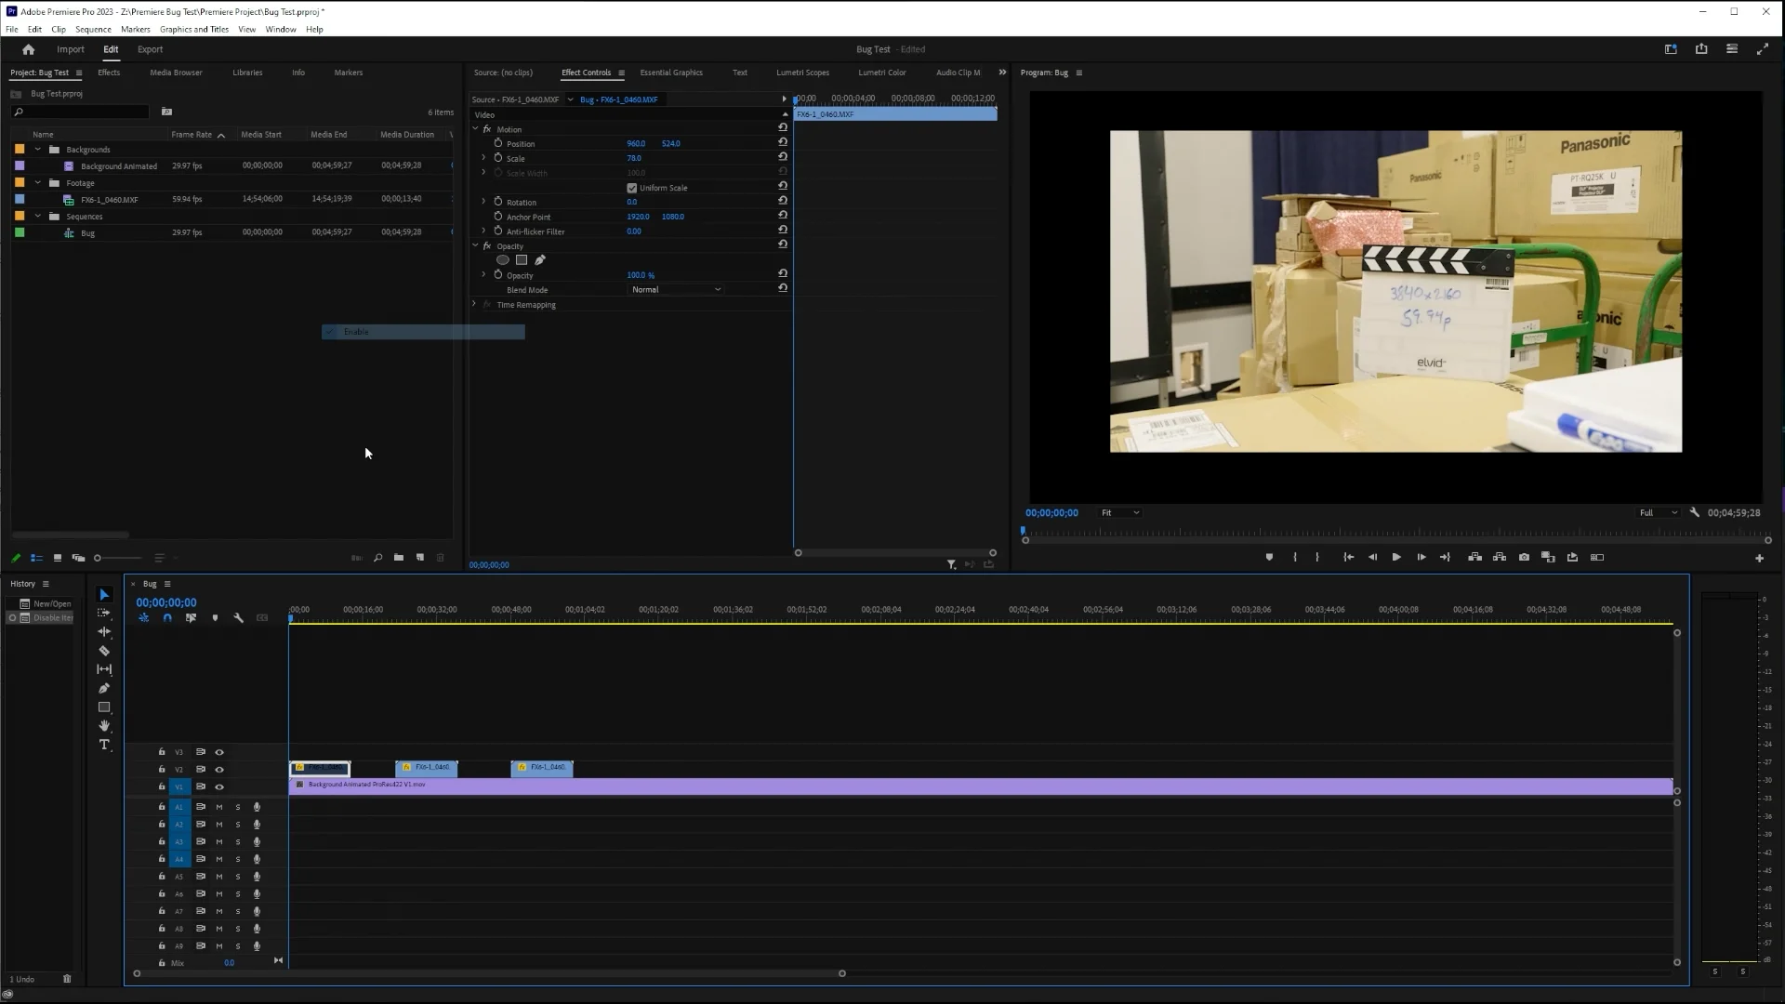The image size is (1785, 1004).
Task: Click the Find icon in the Project panel
Action: [x=377, y=558]
